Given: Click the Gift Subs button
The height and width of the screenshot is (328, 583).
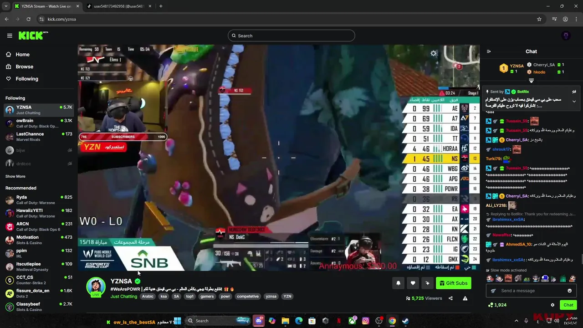Looking at the screenshot, I should coord(453,283).
